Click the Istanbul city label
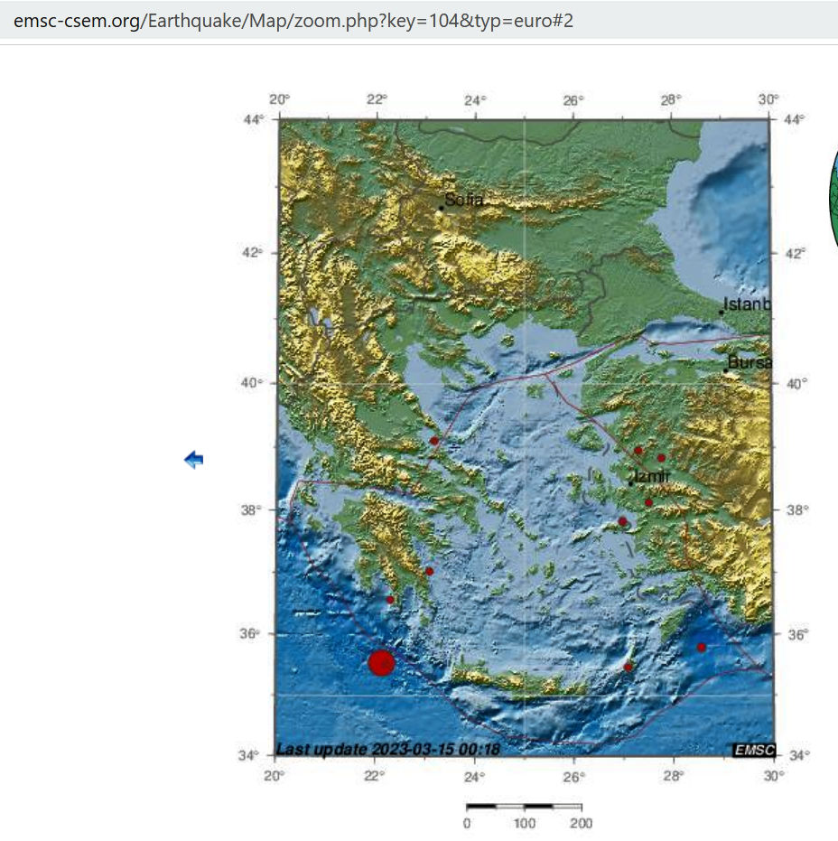This screenshot has height=841, width=838. point(747,304)
